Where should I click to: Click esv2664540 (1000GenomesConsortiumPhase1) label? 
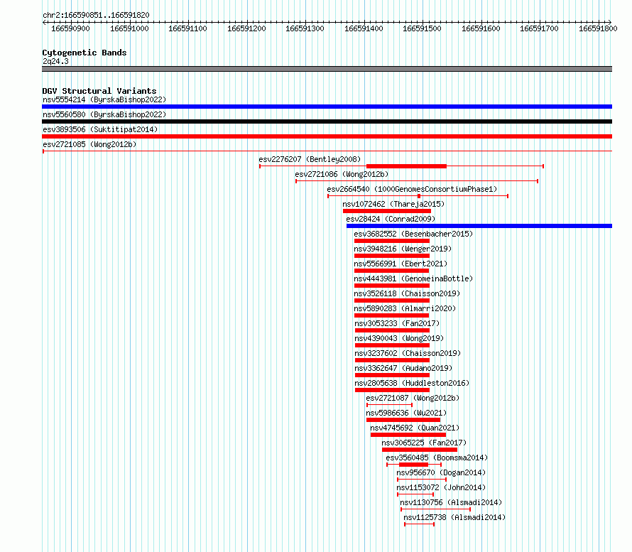[x=412, y=189]
